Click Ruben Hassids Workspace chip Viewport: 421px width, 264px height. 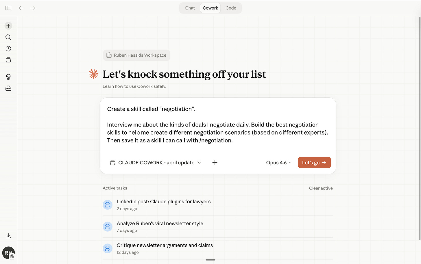136,55
